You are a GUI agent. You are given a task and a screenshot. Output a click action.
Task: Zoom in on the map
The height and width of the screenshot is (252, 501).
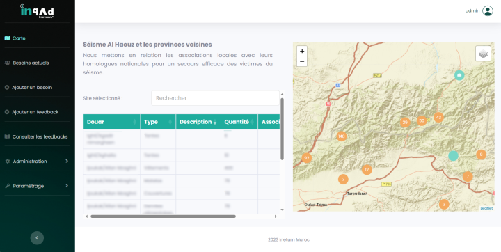(302, 52)
